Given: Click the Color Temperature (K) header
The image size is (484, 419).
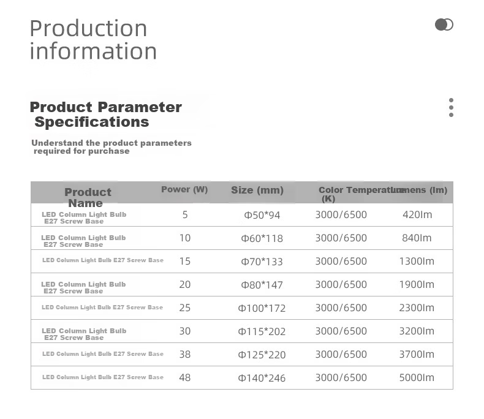Looking at the screenshot, I should pos(355,194).
